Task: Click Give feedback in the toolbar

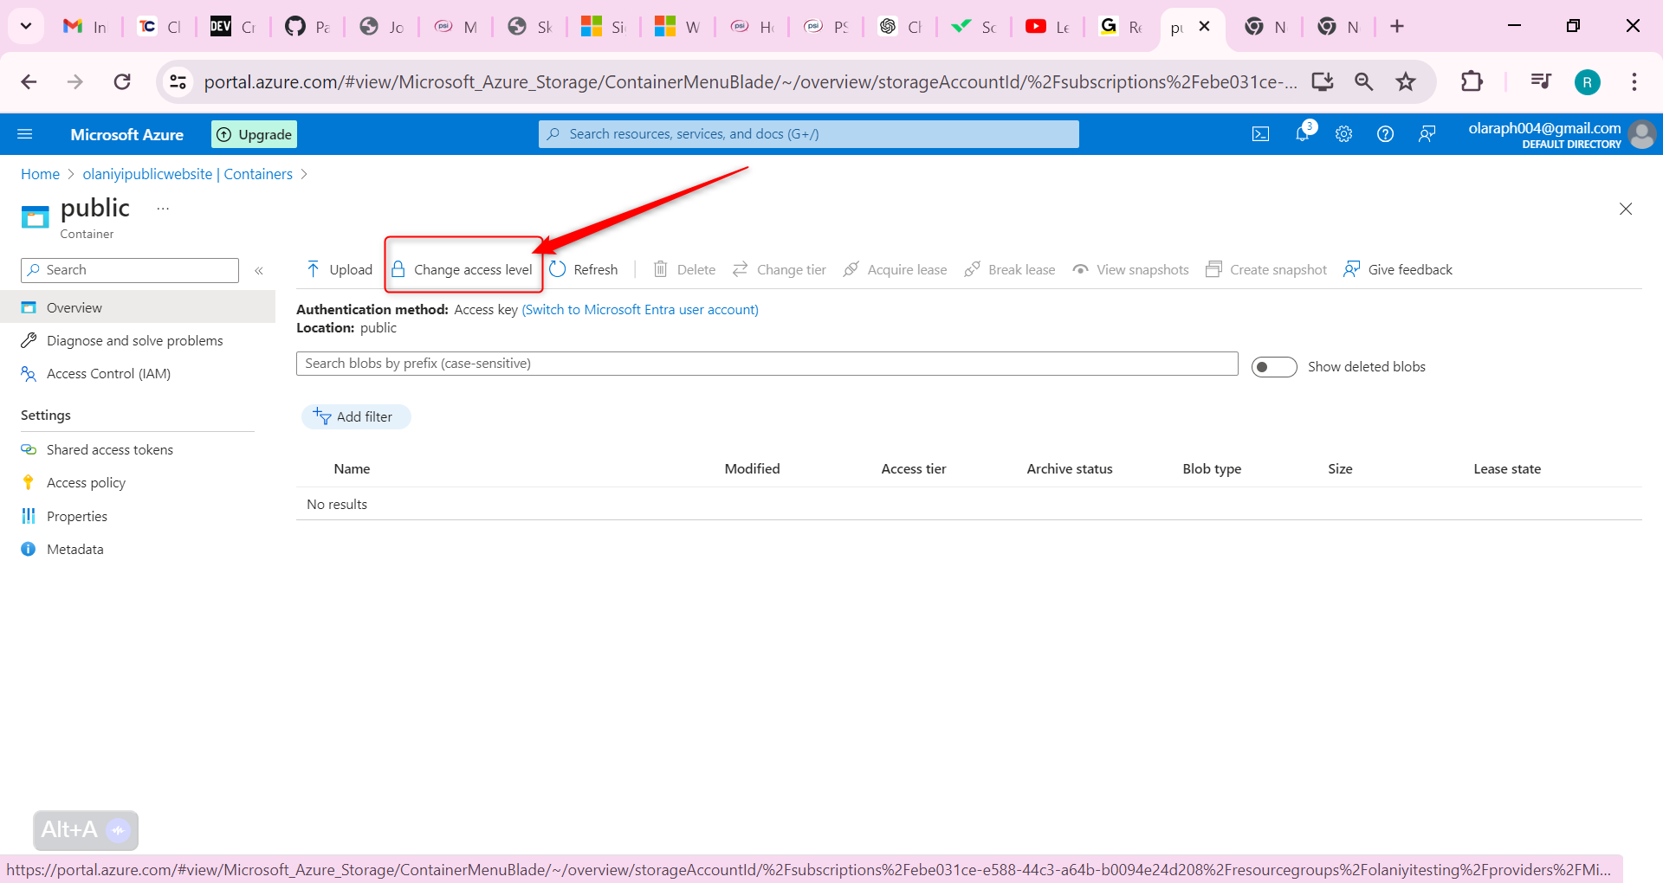Action: point(1398,269)
